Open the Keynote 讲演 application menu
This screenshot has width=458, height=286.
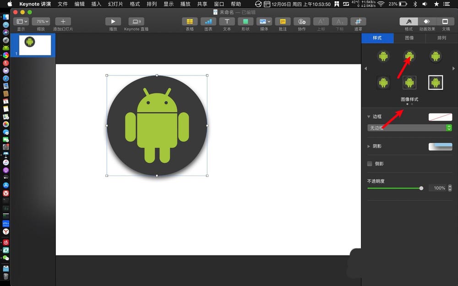35,4
